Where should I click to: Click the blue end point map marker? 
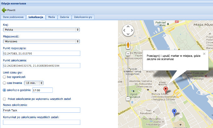tap(174, 112)
